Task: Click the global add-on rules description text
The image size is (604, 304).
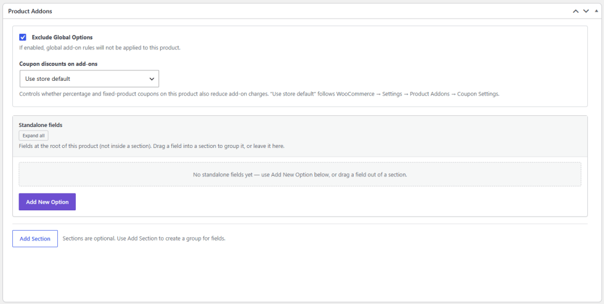Action: coord(100,48)
